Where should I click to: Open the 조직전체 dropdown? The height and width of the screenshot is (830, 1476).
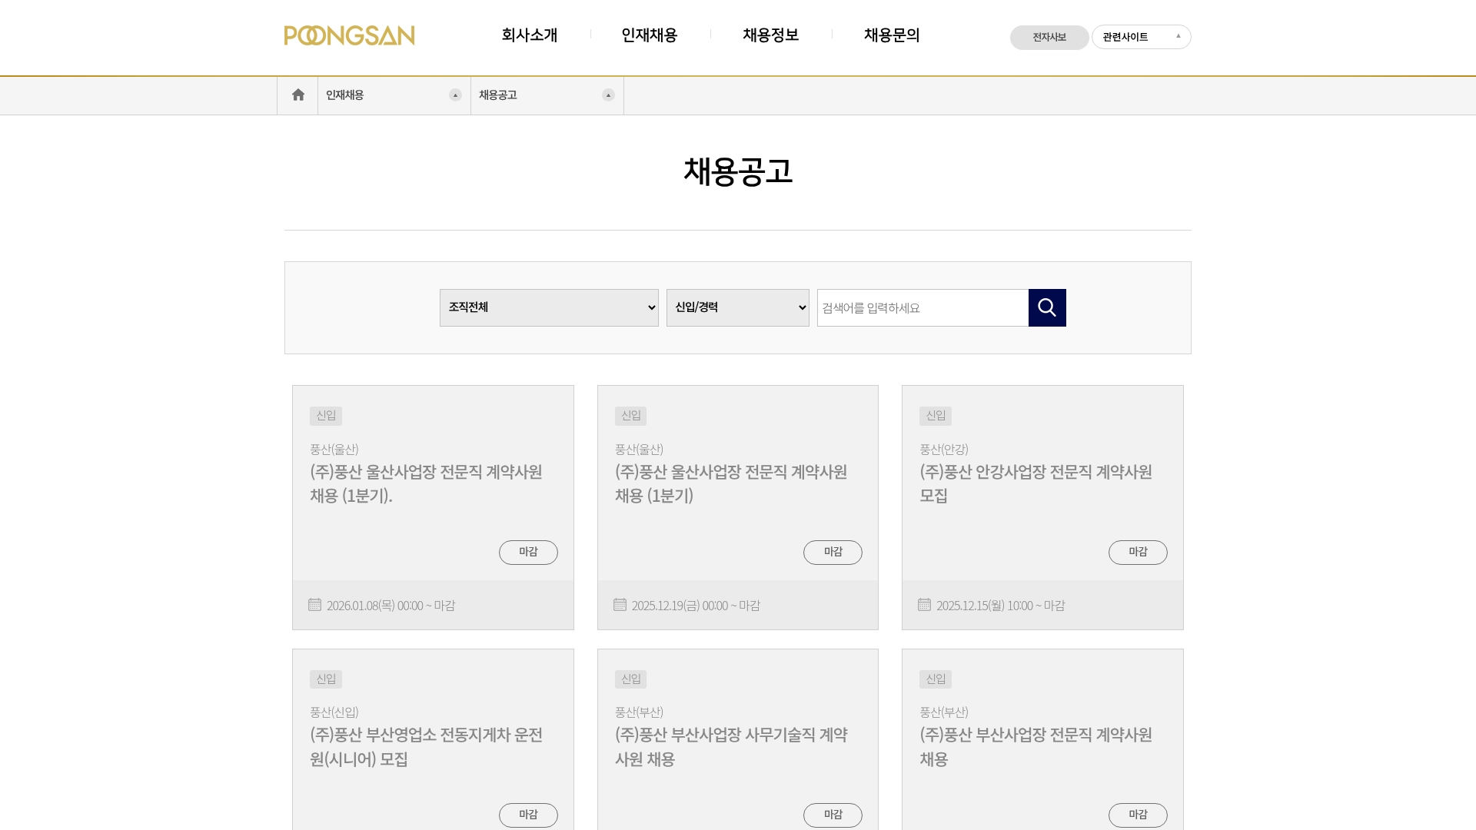[548, 307]
